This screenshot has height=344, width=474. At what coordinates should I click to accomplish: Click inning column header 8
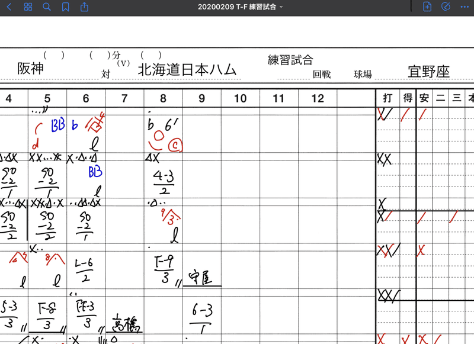point(164,98)
